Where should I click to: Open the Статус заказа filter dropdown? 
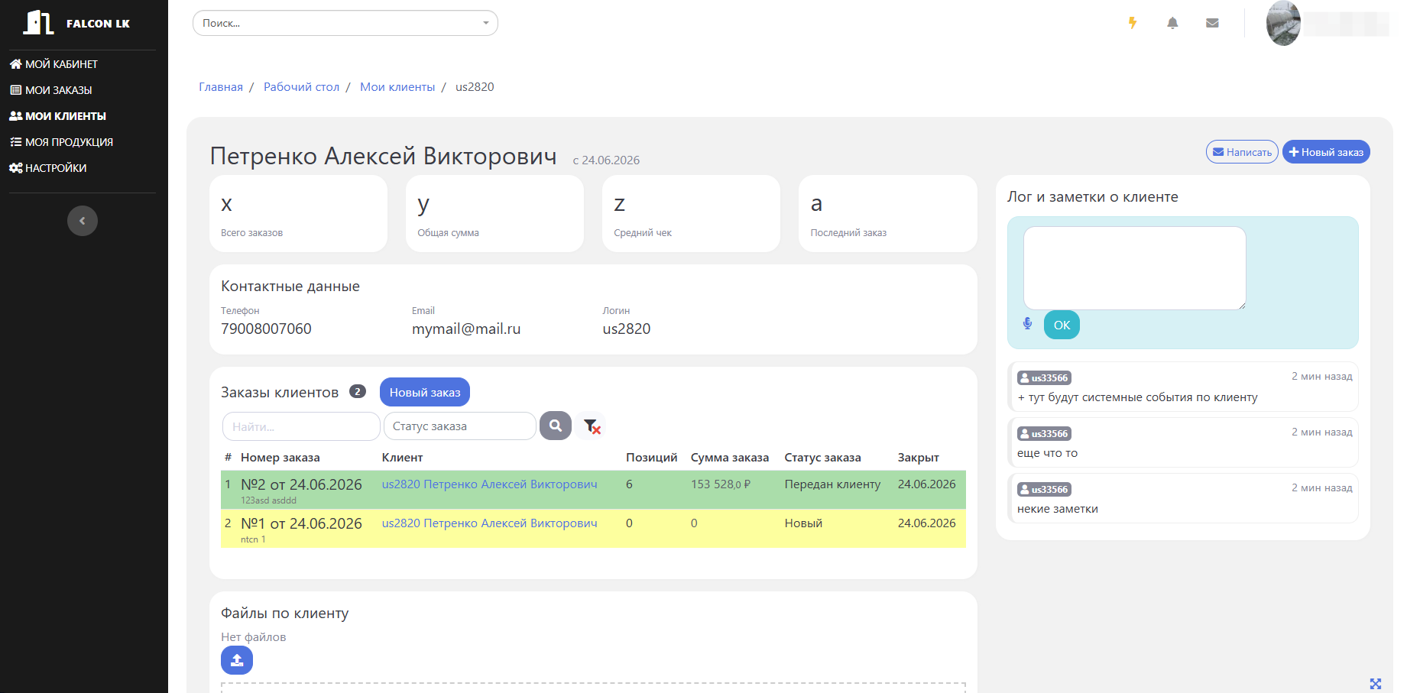click(x=459, y=426)
